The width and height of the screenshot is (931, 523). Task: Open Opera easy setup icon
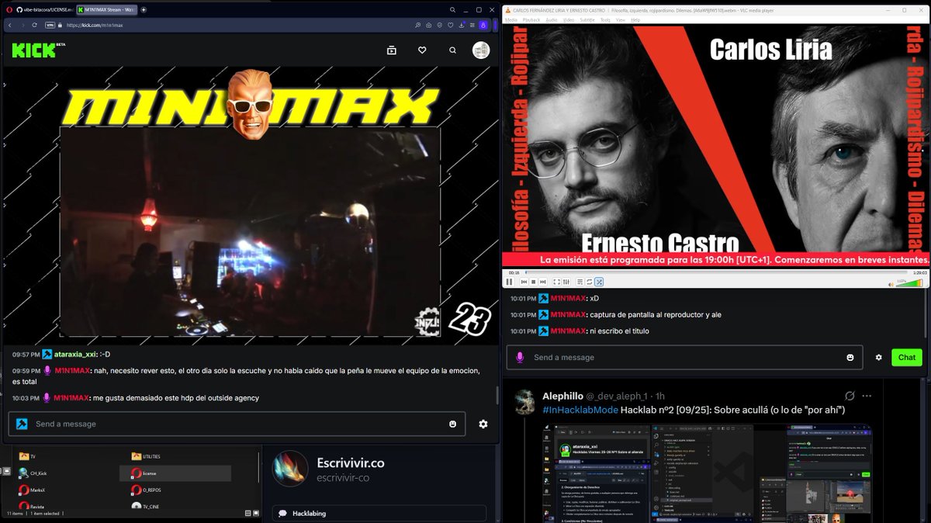point(472,25)
